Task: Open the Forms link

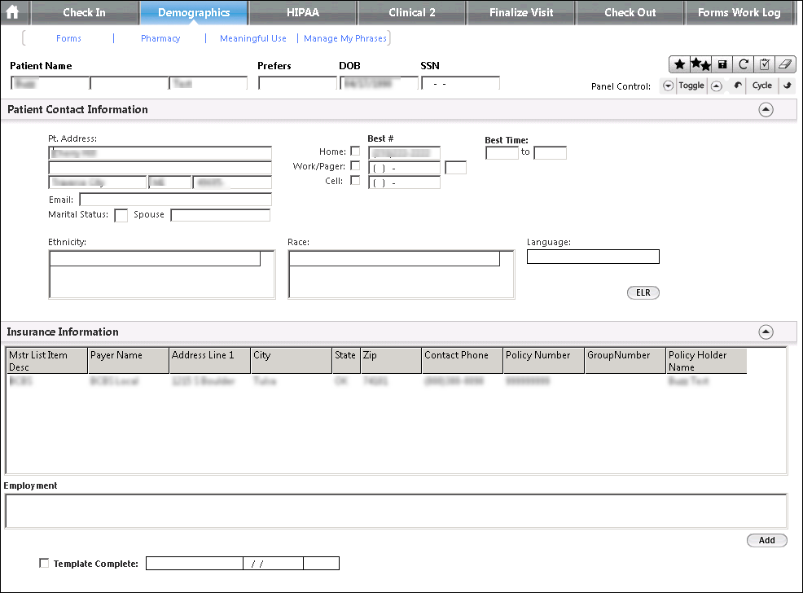Action: [68, 38]
